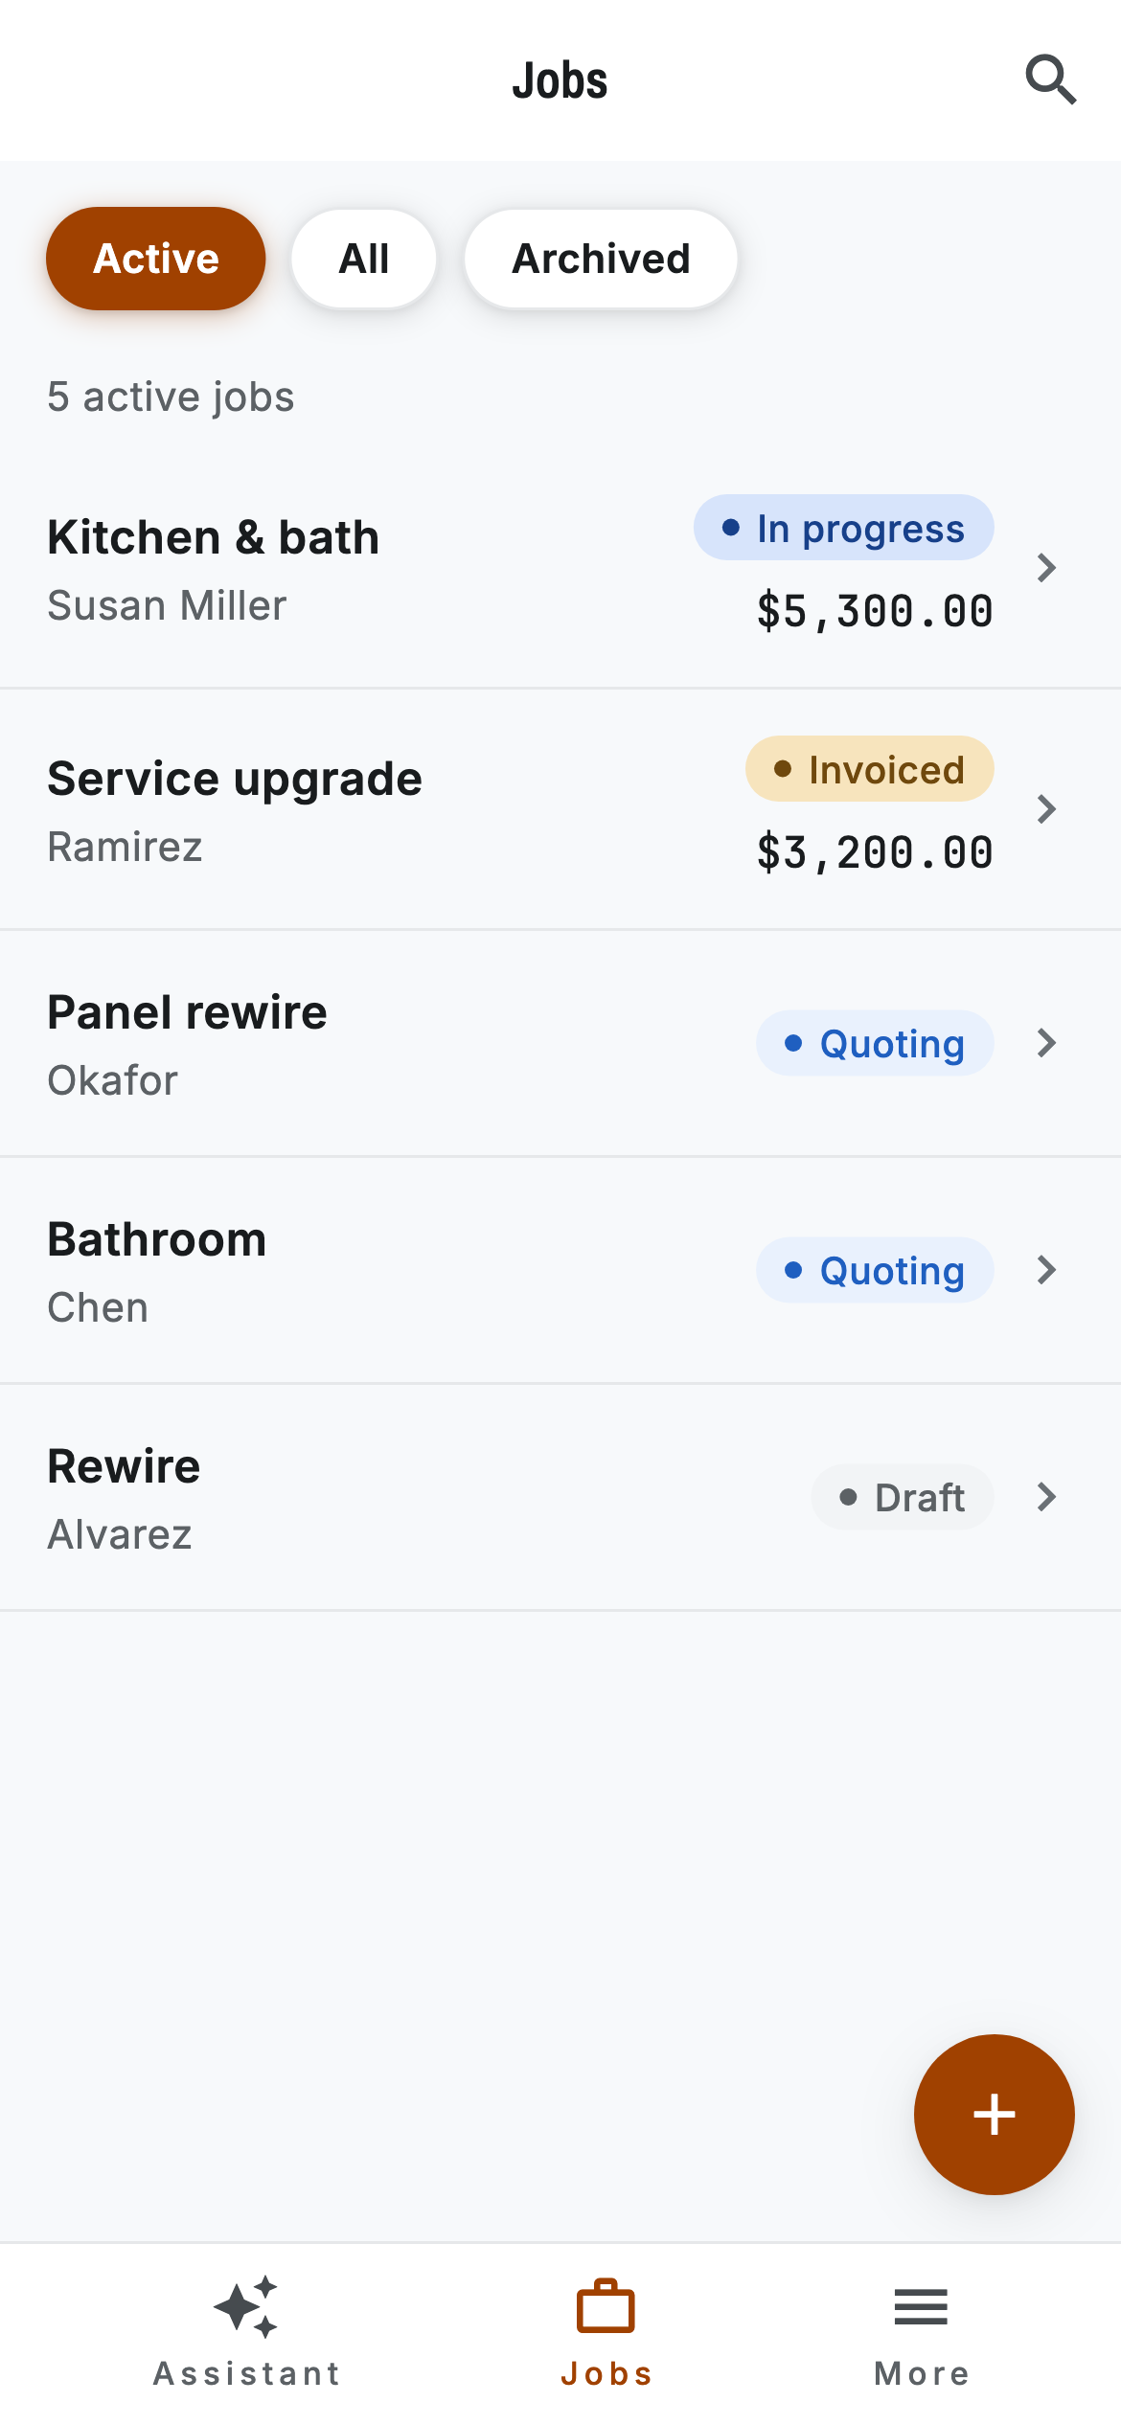Open Kitchen & bath job title
This screenshot has width=1121, height=2425.
214,537
